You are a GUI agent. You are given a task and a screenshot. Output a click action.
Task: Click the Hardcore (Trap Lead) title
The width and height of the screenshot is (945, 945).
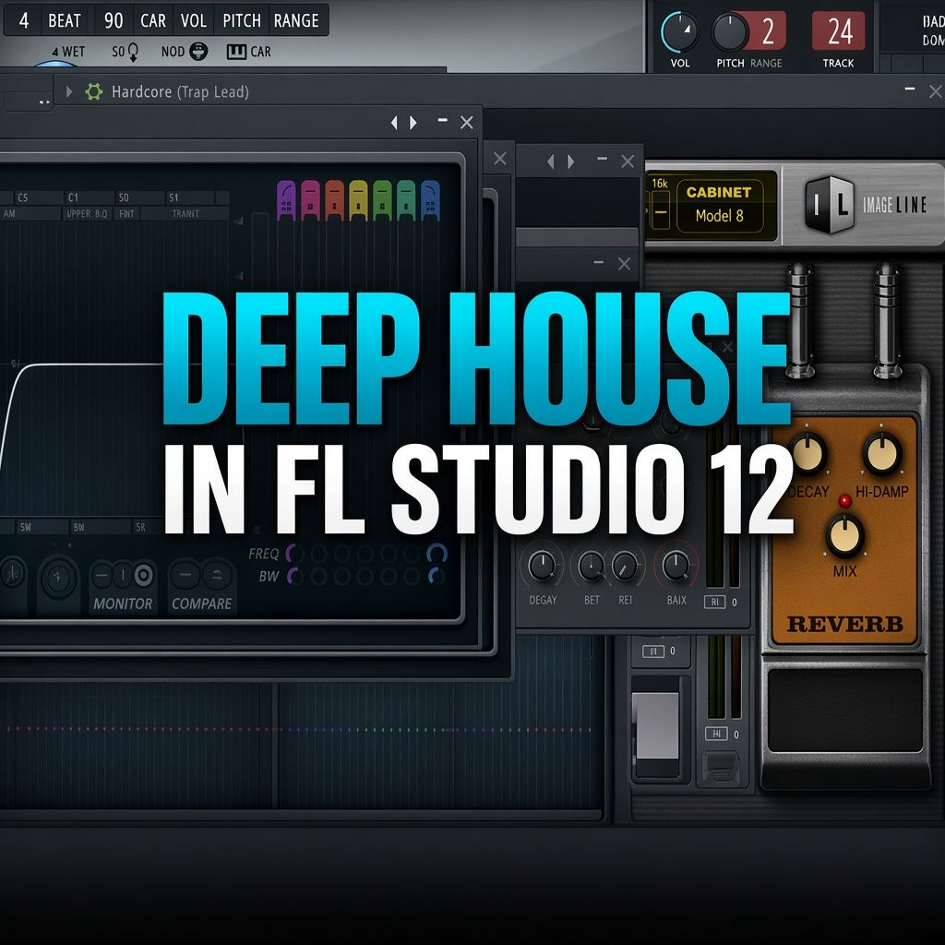(180, 91)
